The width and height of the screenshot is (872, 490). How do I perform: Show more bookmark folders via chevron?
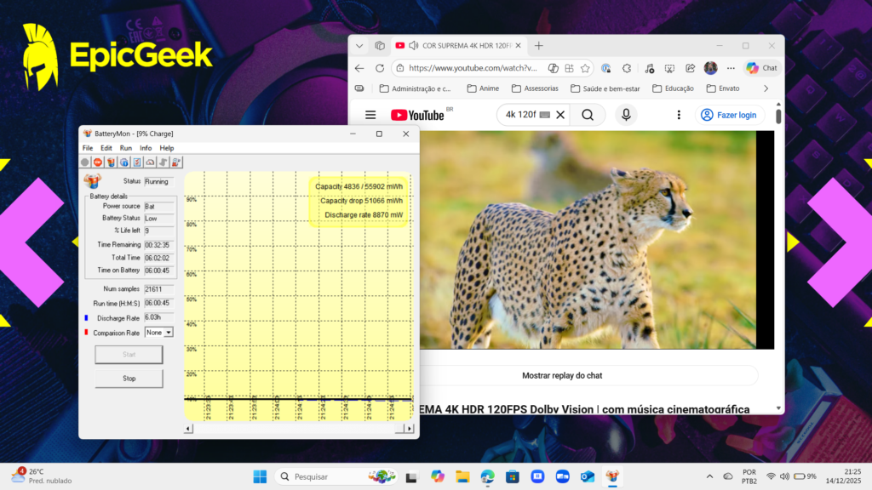[766, 88]
